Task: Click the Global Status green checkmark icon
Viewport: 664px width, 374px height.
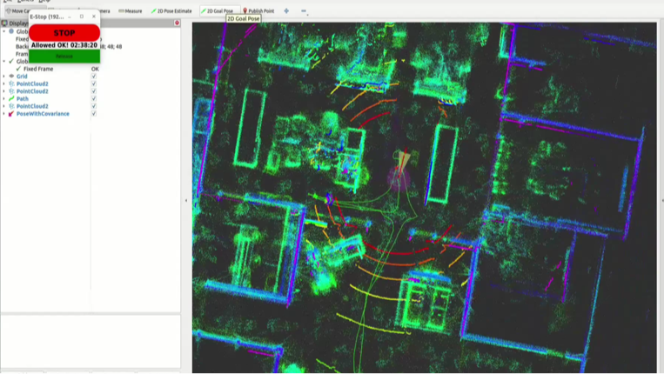Action: pos(11,62)
